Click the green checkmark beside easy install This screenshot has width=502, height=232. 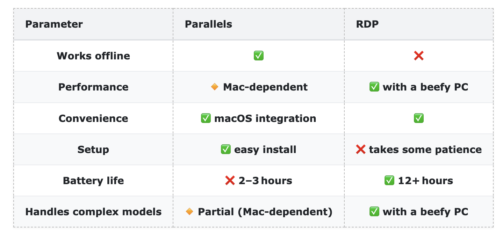[225, 150]
